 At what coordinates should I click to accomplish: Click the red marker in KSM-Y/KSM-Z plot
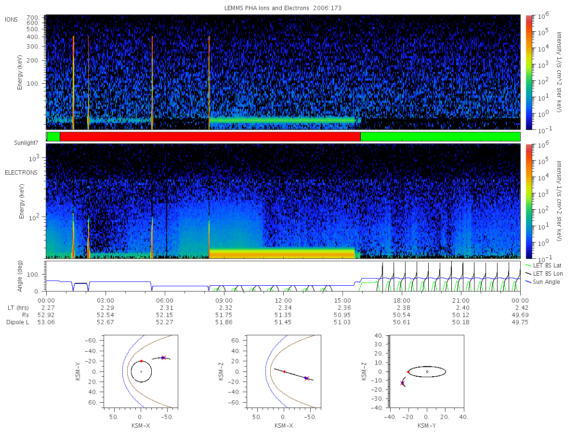coord(408,372)
